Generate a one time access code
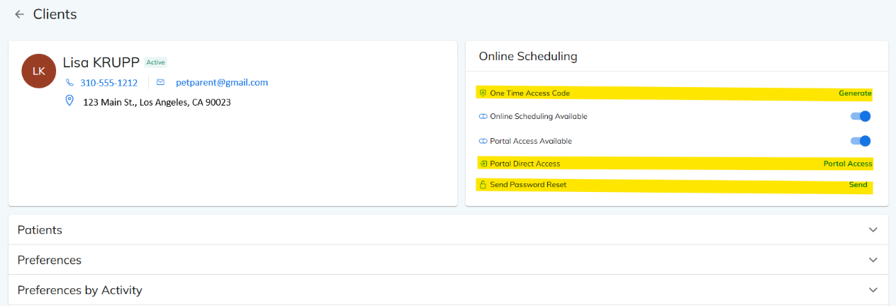This screenshot has width=896, height=306. [x=855, y=93]
